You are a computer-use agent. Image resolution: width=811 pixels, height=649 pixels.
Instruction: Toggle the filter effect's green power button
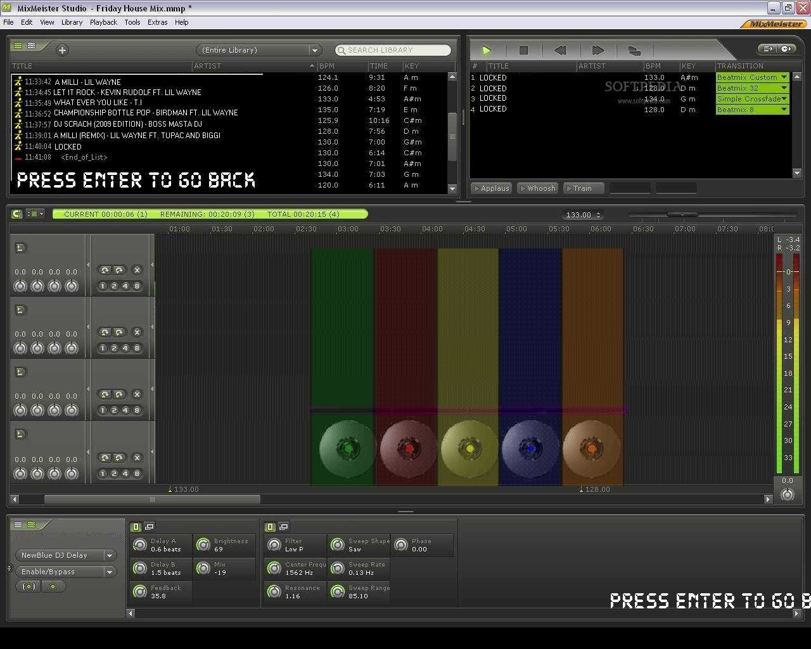click(x=270, y=527)
